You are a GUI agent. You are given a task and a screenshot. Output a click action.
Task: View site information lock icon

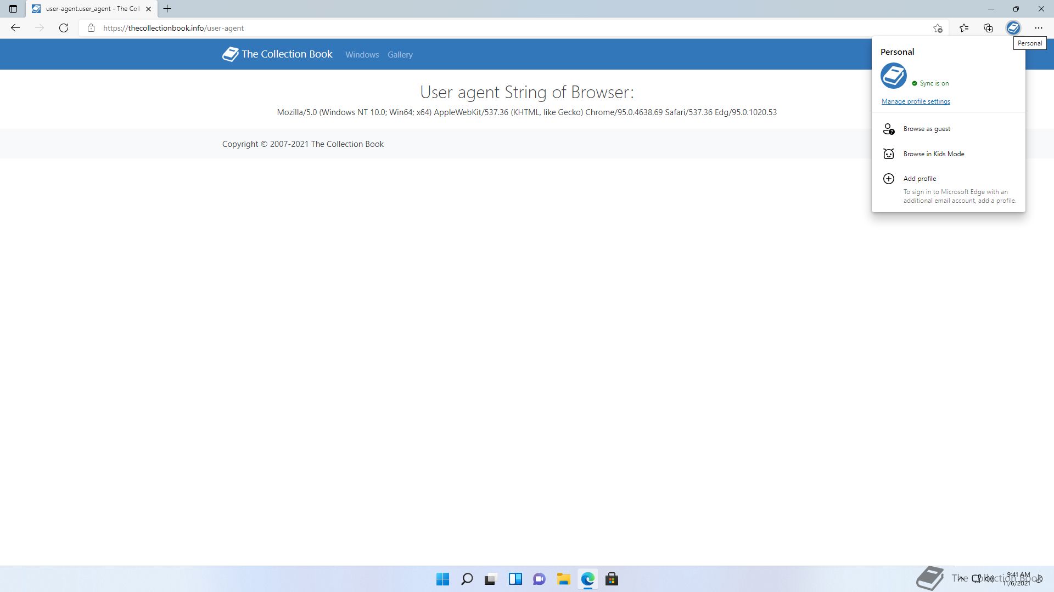91,28
